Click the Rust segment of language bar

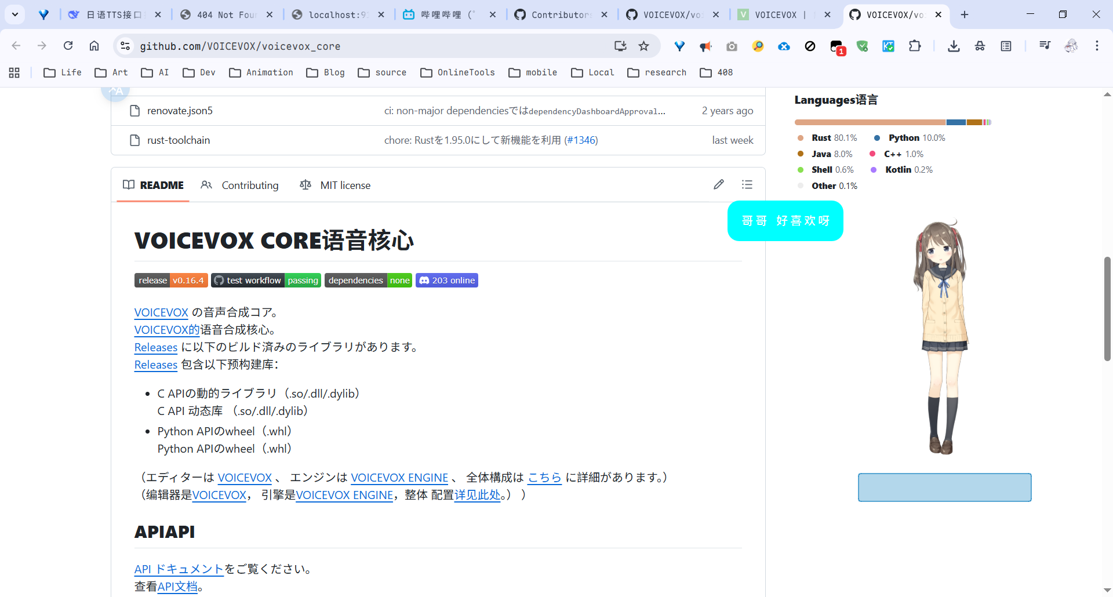coord(870,122)
